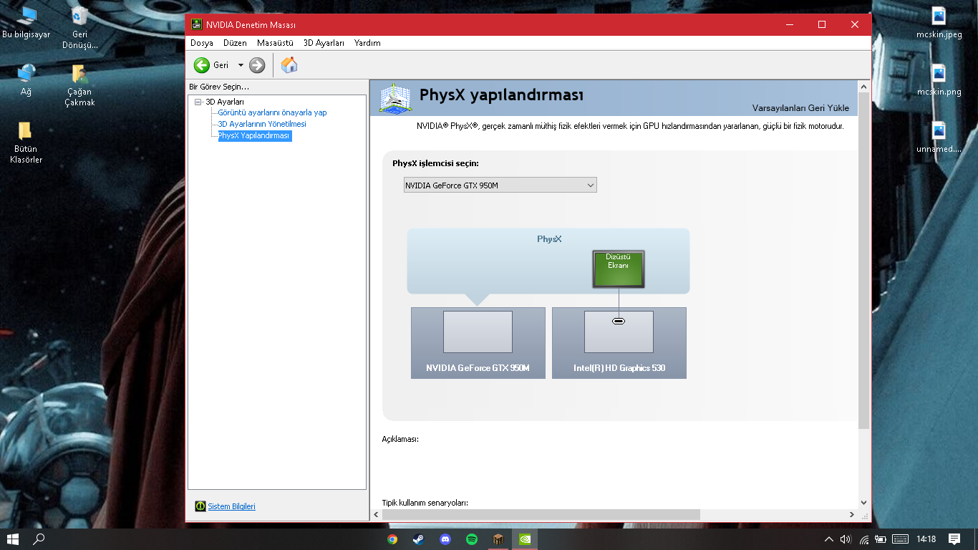Go back using the green Geri arrow
Image resolution: width=978 pixels, height=550 pixels.
coord(202,65)
